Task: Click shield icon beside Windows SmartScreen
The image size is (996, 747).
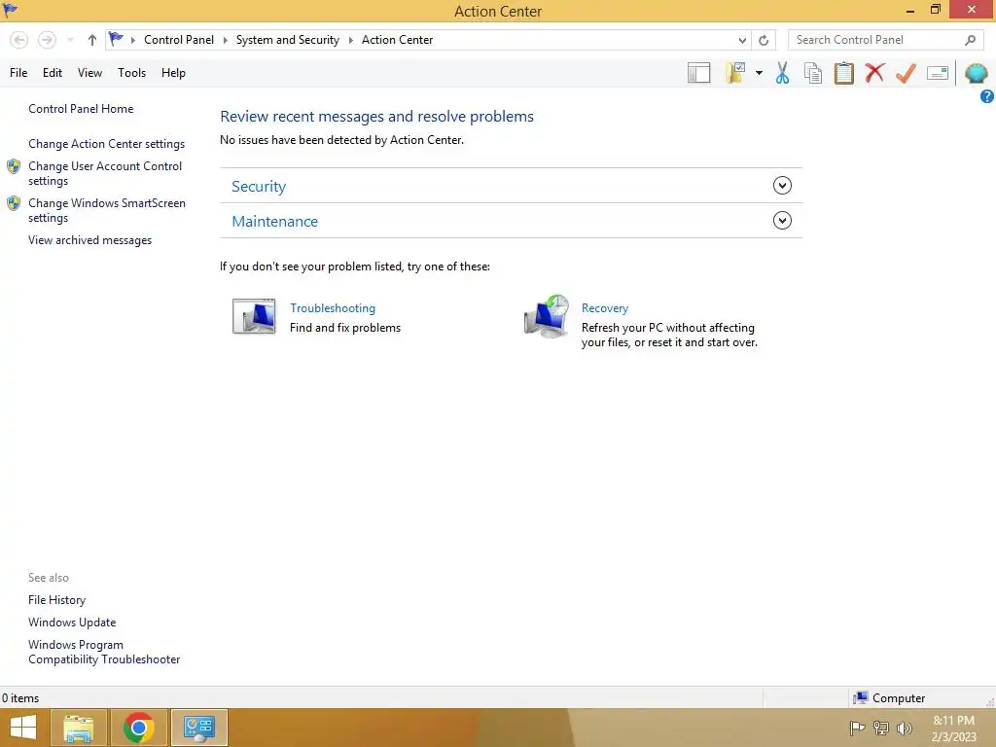Action: point(14,203)
